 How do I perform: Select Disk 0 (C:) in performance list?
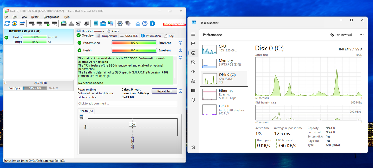click(224, 78)
